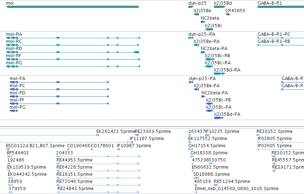Select the GABA-B-R1-RB transcript

pos(281,45)
